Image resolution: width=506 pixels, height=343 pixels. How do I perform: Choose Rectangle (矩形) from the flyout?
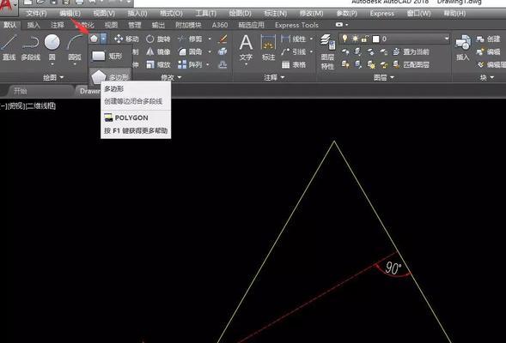[110, 56]
